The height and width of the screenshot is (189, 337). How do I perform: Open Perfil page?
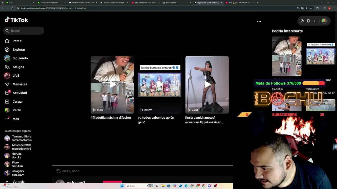[x=16, y=110]
